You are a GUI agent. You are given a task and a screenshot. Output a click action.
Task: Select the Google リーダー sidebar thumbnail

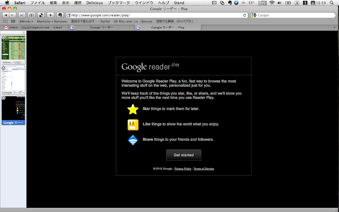point(14,80)
